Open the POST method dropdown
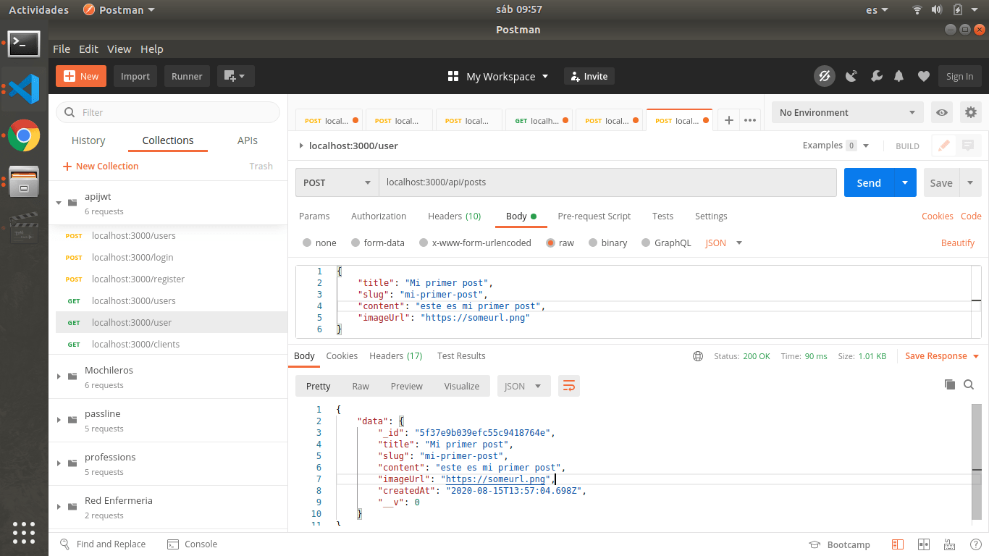The height and width of the screenshot is (556, 989). coord(337,182)
